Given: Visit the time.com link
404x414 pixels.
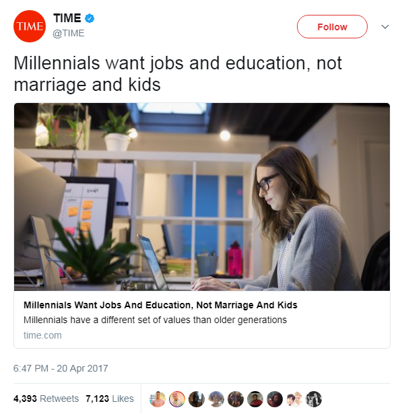Looking at the screenshot, I should tap(42, 335).
